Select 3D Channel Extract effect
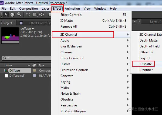This screenshot has height=115, width=162. pyautogui.click(x=146, y=35)
